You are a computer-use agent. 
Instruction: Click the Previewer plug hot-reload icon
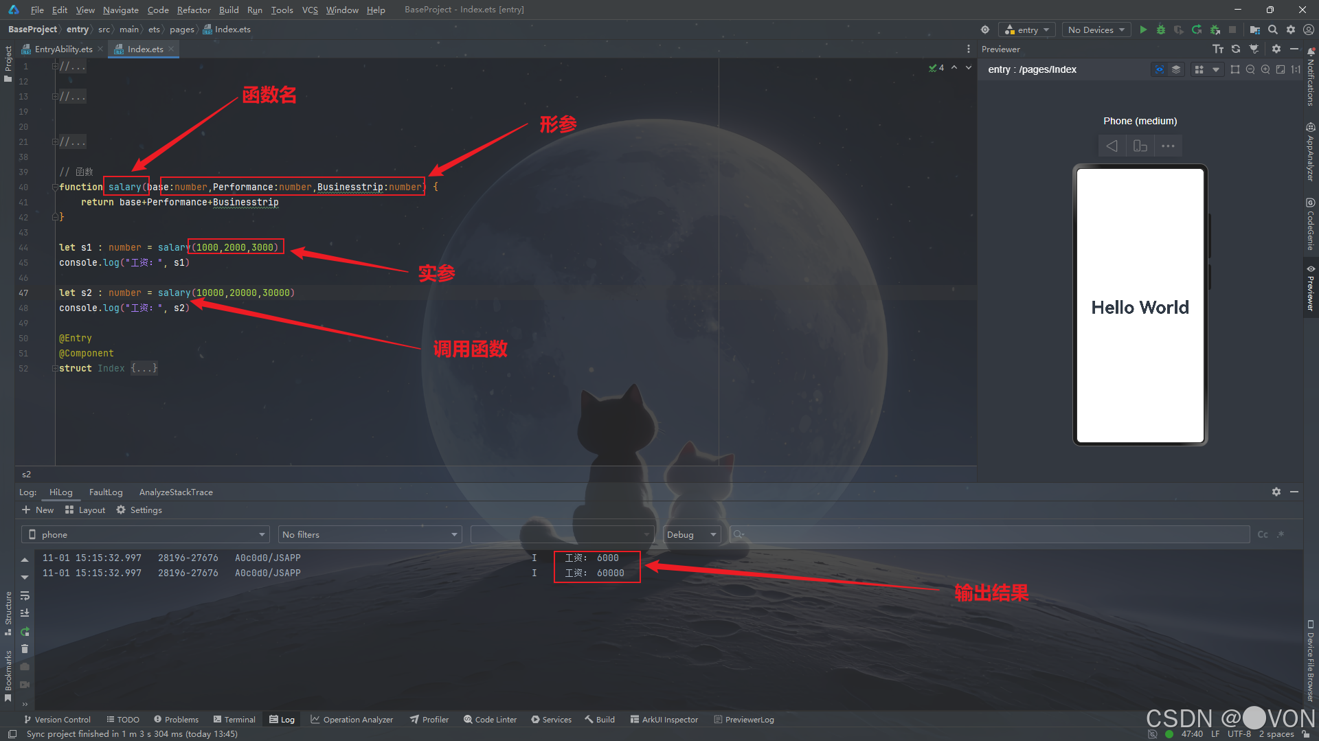(x=1254, y=49)
